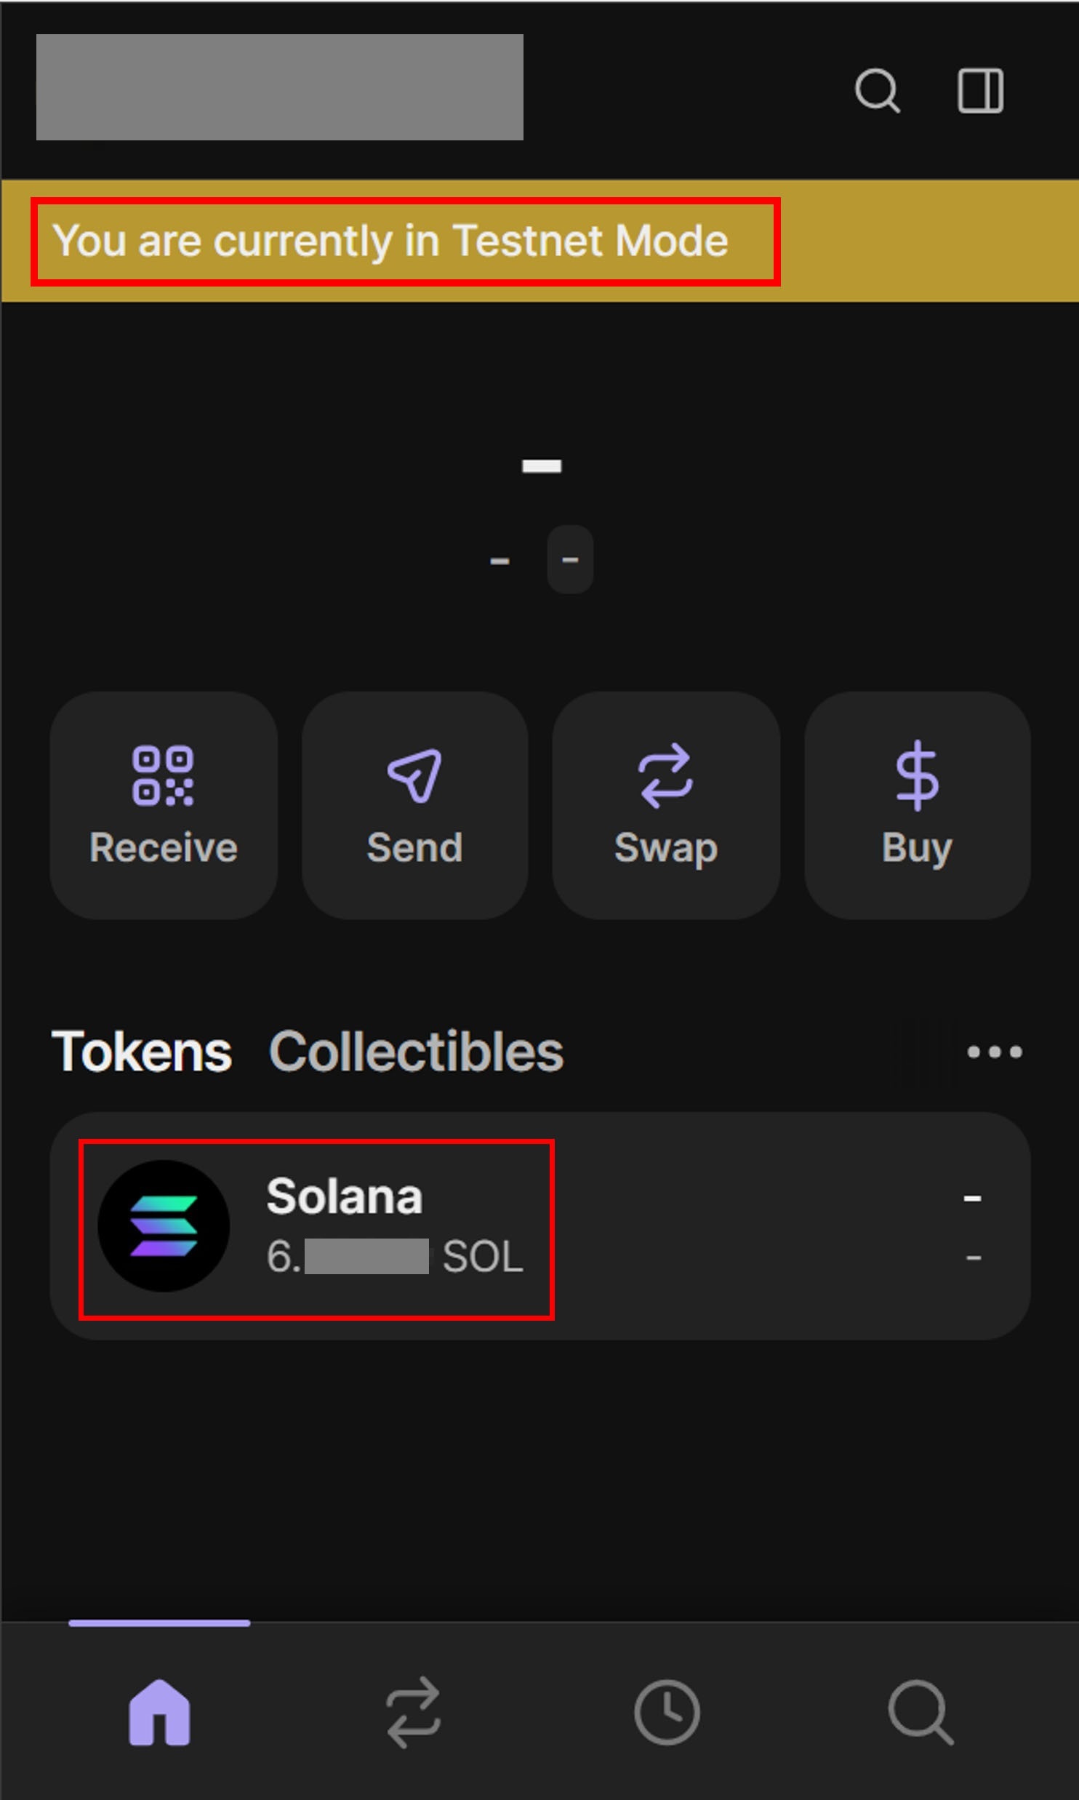This screenshot has height=1800, width=1079.
Task: Open activity history clock icon
Action: (667, 1712)
